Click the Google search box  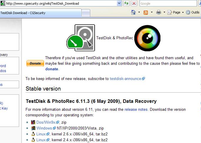(x=168, y=4)
